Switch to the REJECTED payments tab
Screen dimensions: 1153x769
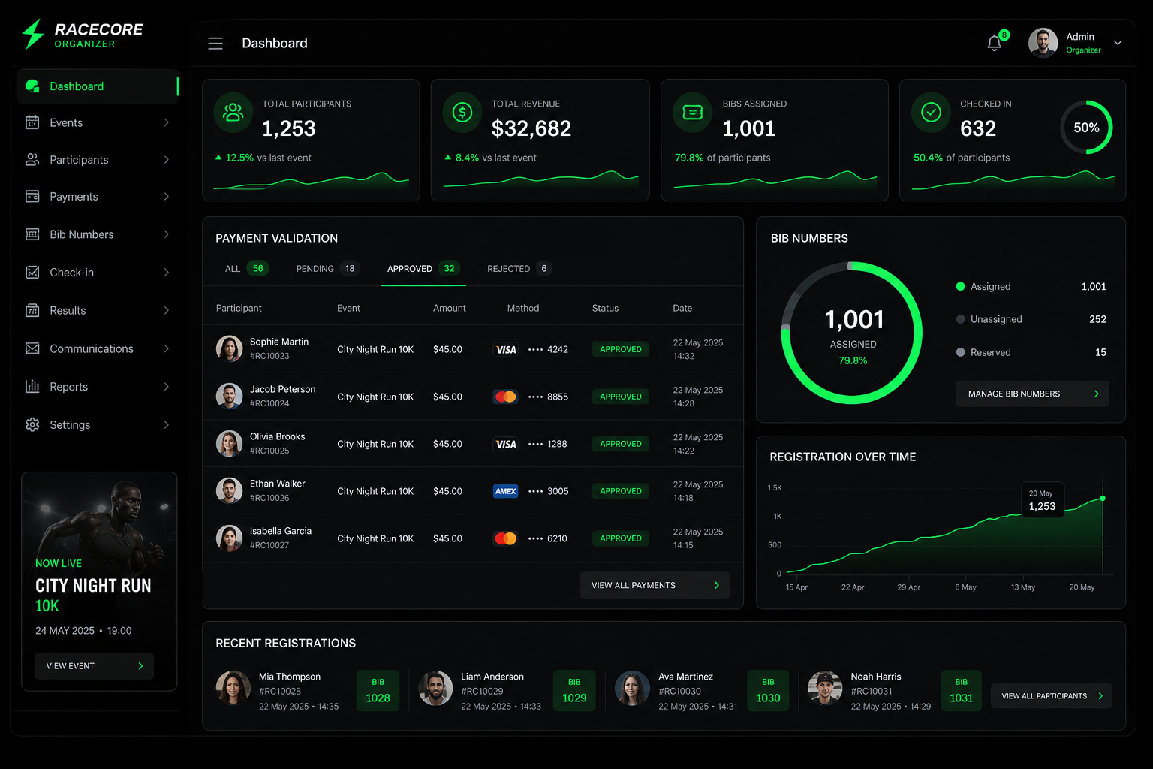519,268
